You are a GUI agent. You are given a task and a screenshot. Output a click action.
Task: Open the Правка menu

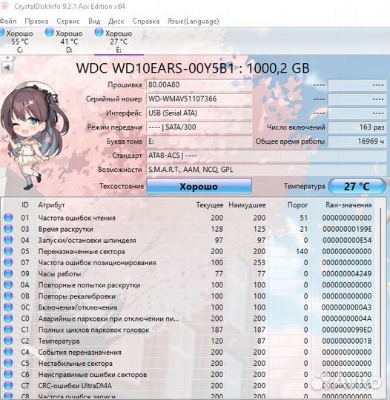[x=36, y=21]
